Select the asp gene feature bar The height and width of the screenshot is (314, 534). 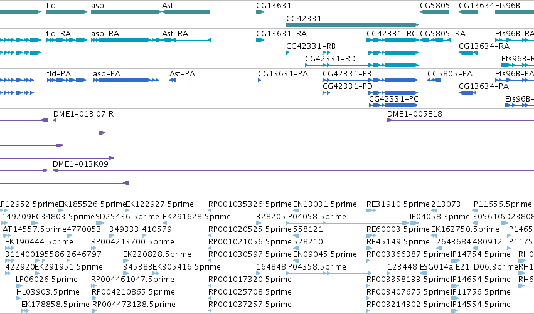126,12
